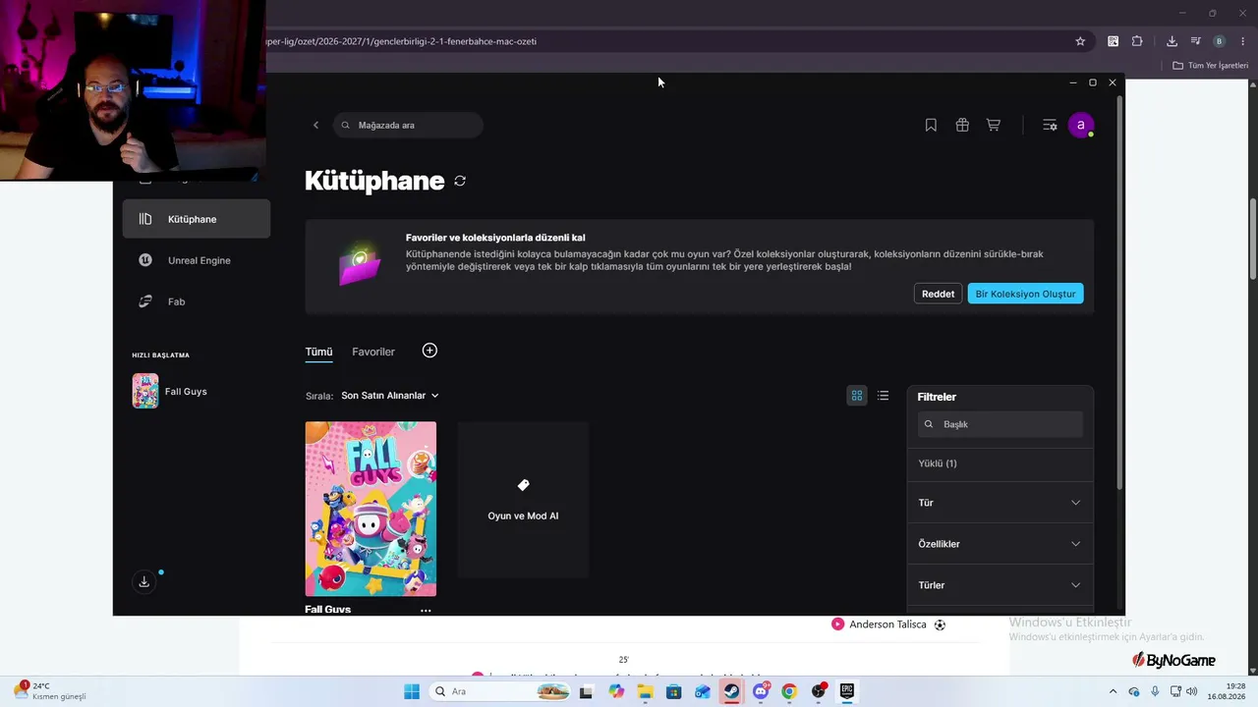The image size is (1258, 707).
Task: Open Fall Guys options three-dot menu
Action: (426, 610)
